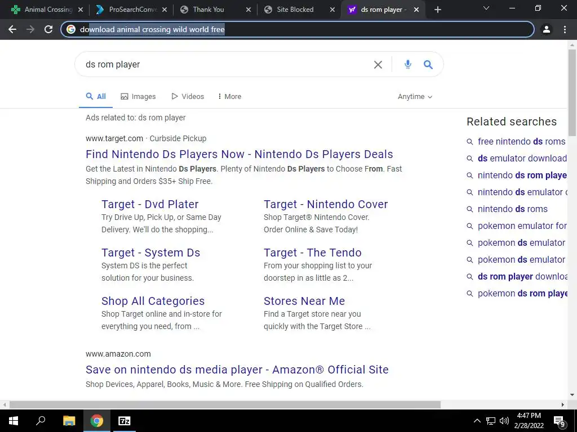Open Windows taskbar search
Screen dimensions: 577x432
pos(41,421)
